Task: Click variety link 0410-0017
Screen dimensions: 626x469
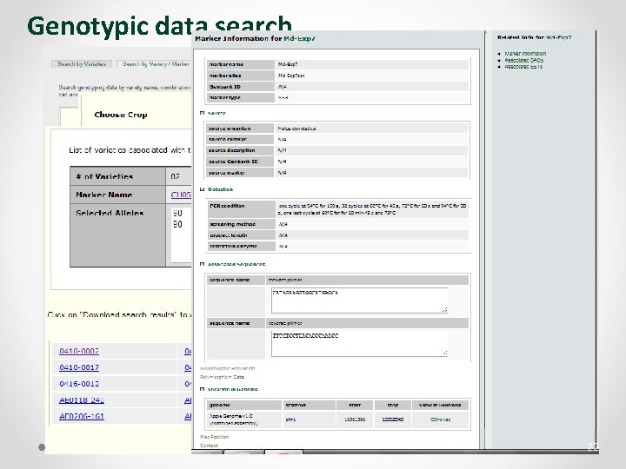Action: [79, 367]
